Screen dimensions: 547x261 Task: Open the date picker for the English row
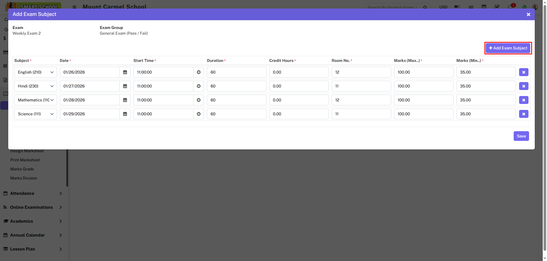125,72
